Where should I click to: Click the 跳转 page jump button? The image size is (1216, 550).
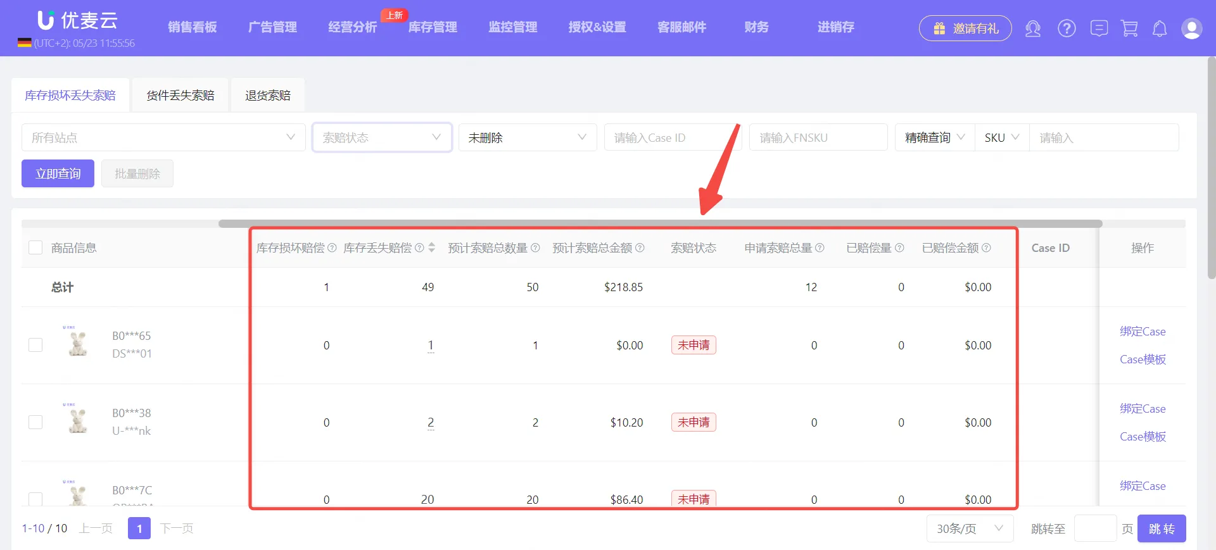[1162, 528]
